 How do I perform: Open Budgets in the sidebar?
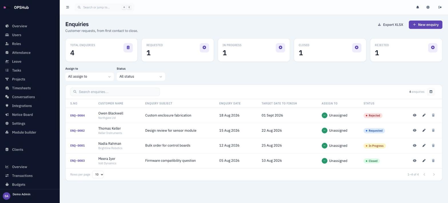(30, 184)
